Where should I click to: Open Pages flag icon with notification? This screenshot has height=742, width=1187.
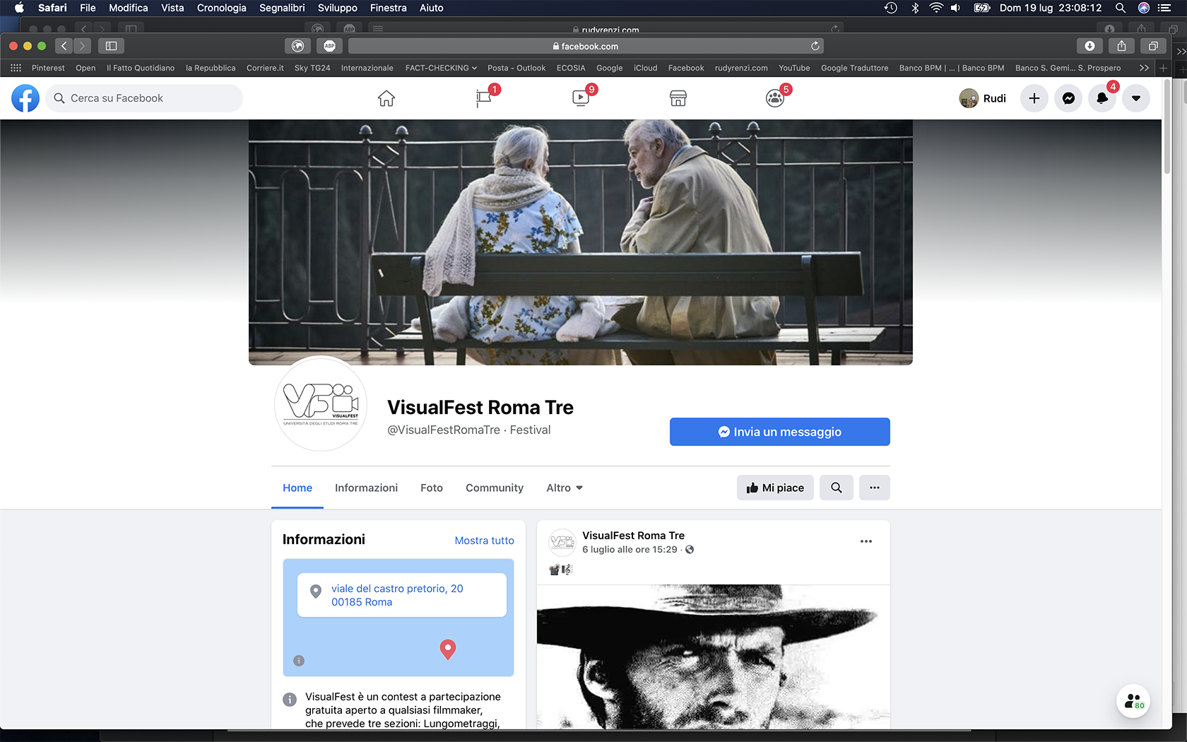click(484, 98)
